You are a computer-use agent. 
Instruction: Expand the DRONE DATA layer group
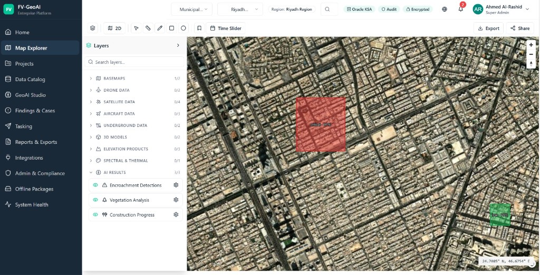(x=91, y=90)
